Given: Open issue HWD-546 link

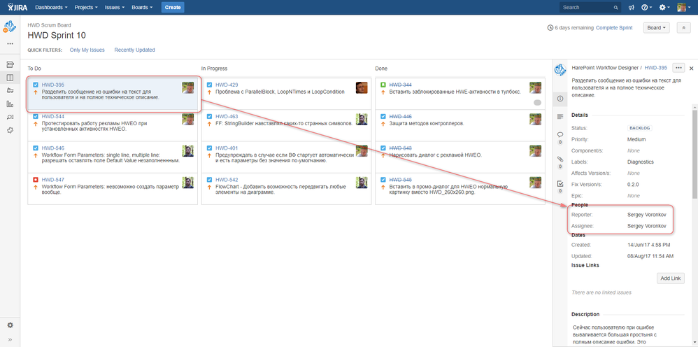Looking at the screenshot, I should (x=53, y=148).
